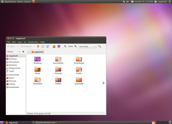Image resolution: width=172 pixels, height=124 pixels.
Task: Open Music bookmark in sidebar
Action: [x=16, y=78]
